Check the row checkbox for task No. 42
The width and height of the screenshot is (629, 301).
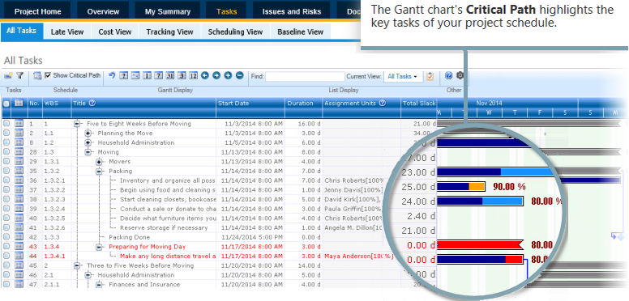tap(6, 237)
